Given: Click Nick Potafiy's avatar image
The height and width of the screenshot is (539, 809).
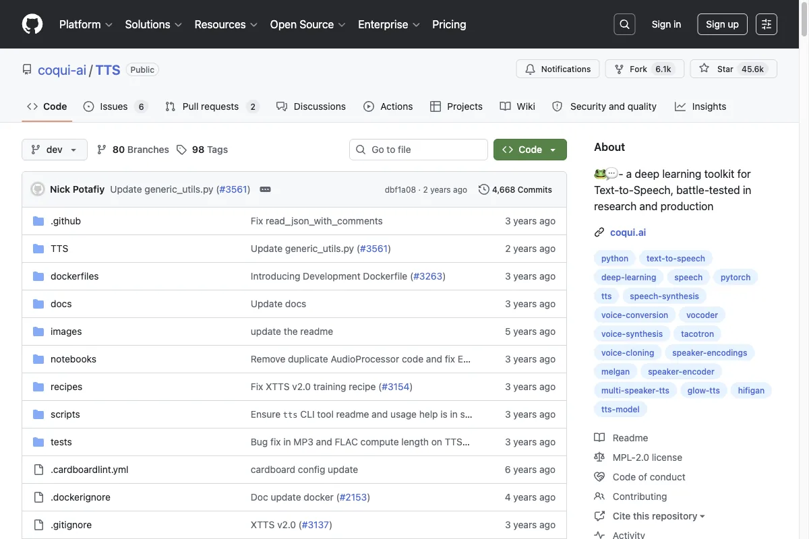Looking at the screenshot, I should pos(38,189).
